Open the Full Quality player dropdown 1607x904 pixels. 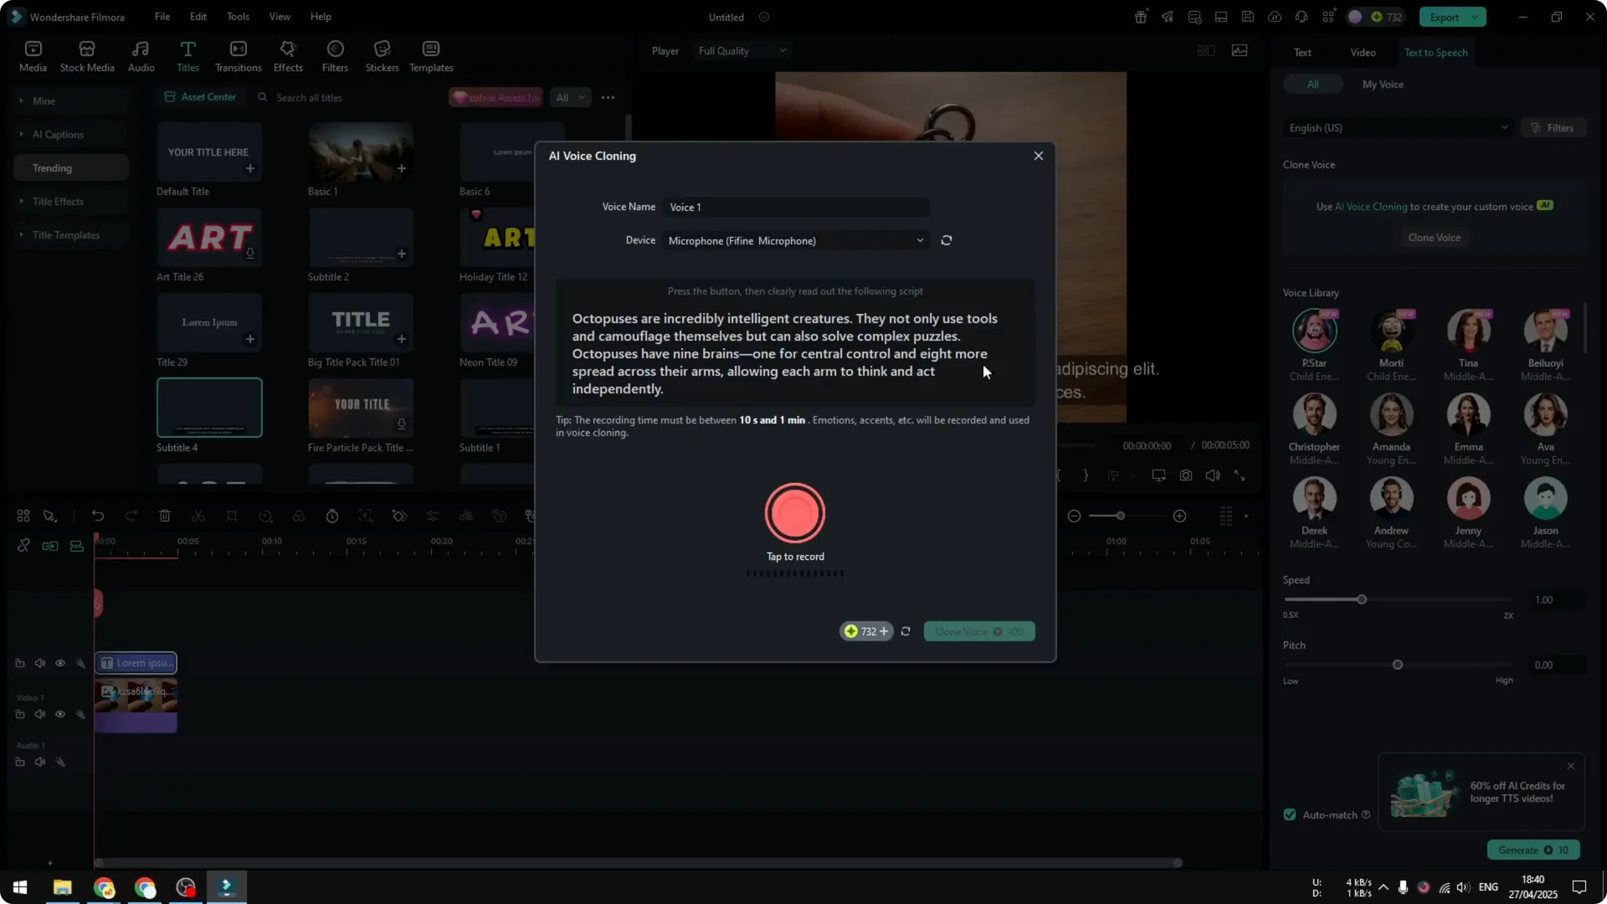tap(741, 50)
